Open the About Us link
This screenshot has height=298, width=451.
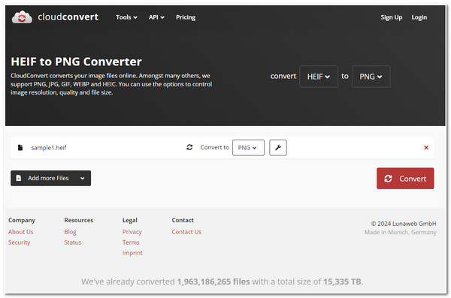[x=21, y=232]
